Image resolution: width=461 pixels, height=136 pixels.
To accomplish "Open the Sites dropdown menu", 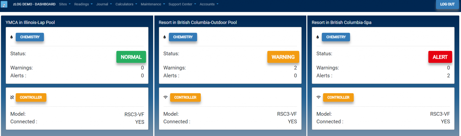I will tap(65, 4).
